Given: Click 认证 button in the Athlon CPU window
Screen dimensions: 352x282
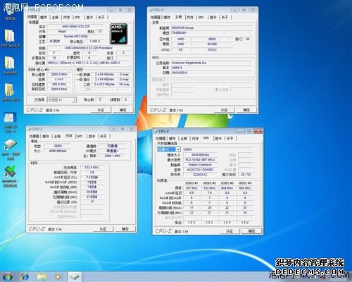Looking at the screenshot, I should [101, 110].
